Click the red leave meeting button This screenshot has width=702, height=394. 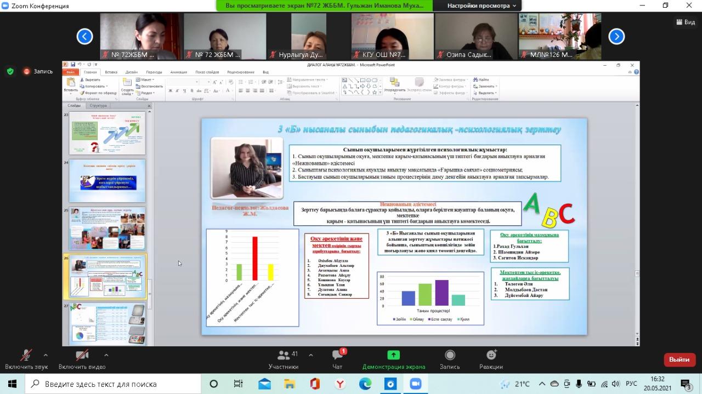coord(679,359)
